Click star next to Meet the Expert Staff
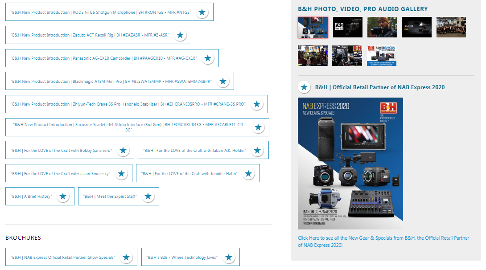The height and width of the screenshot is (270, 486). click(148, 196)
